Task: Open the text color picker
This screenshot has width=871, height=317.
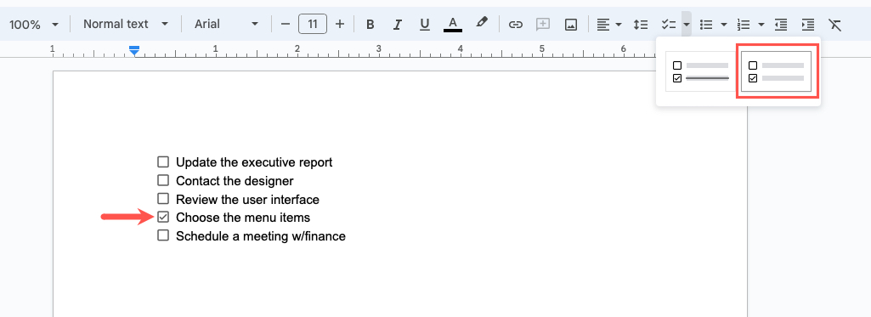Action: tap(453, 25)
